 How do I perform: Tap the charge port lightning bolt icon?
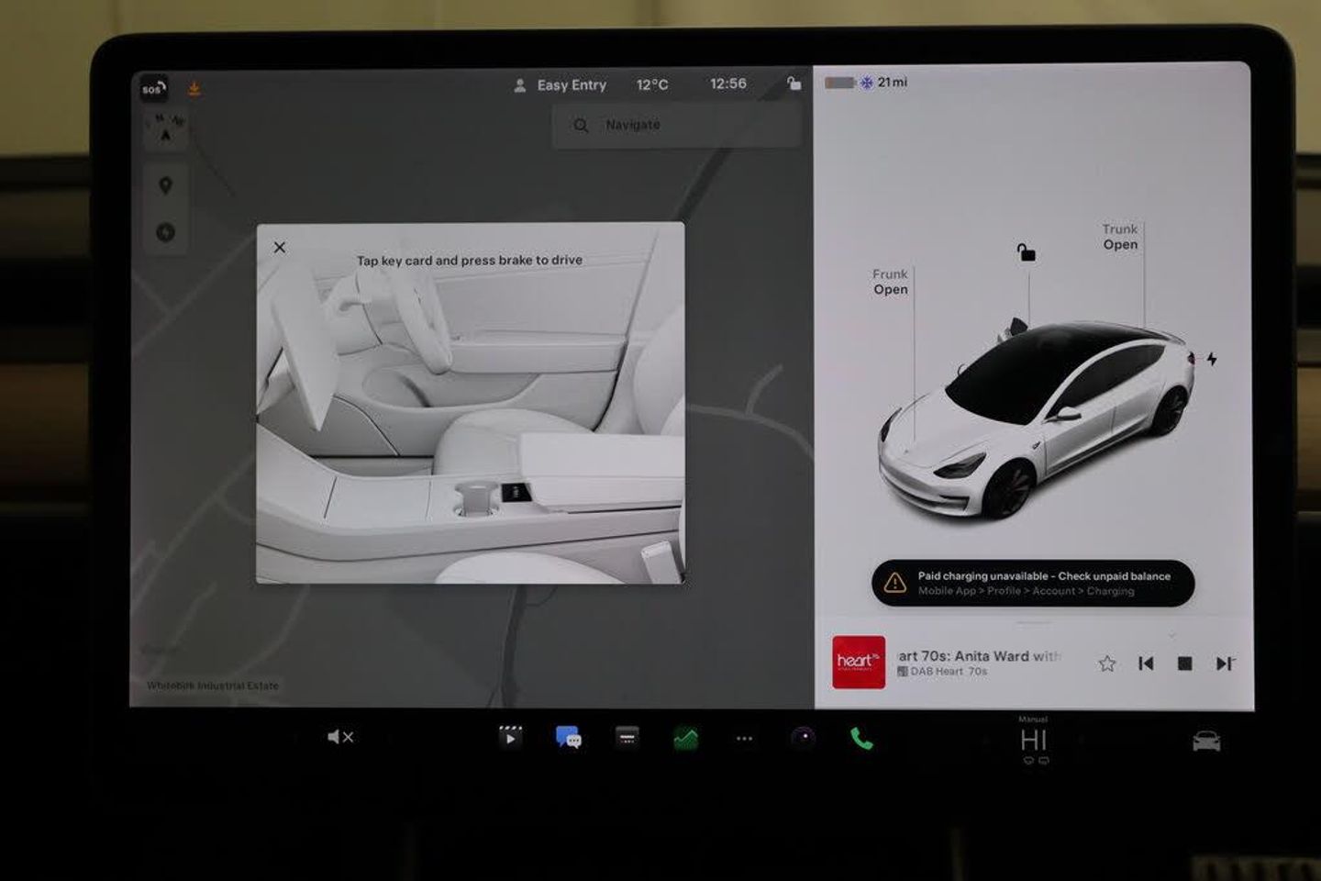tap(1211, 359)
